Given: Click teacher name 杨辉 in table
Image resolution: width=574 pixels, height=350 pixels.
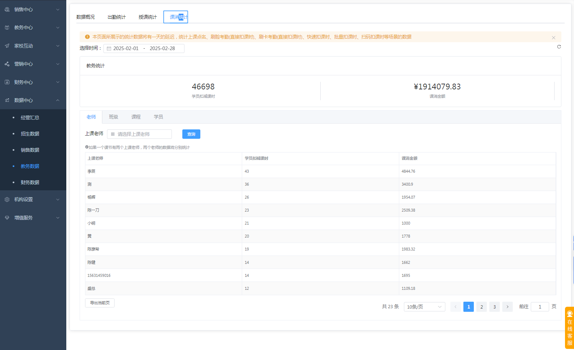Looking at the screenshot, I should tap(92, 197).
